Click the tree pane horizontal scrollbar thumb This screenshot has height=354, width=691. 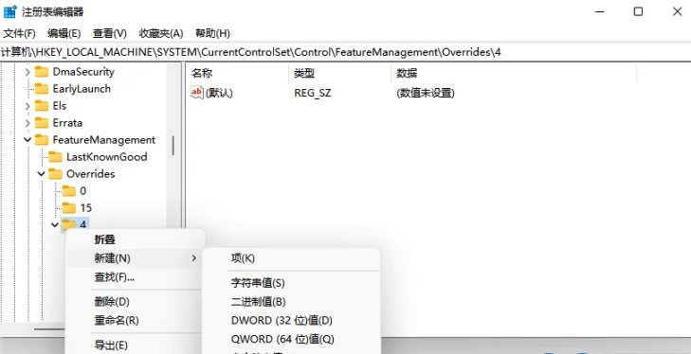pyautogui.click(x=49, y=328)
